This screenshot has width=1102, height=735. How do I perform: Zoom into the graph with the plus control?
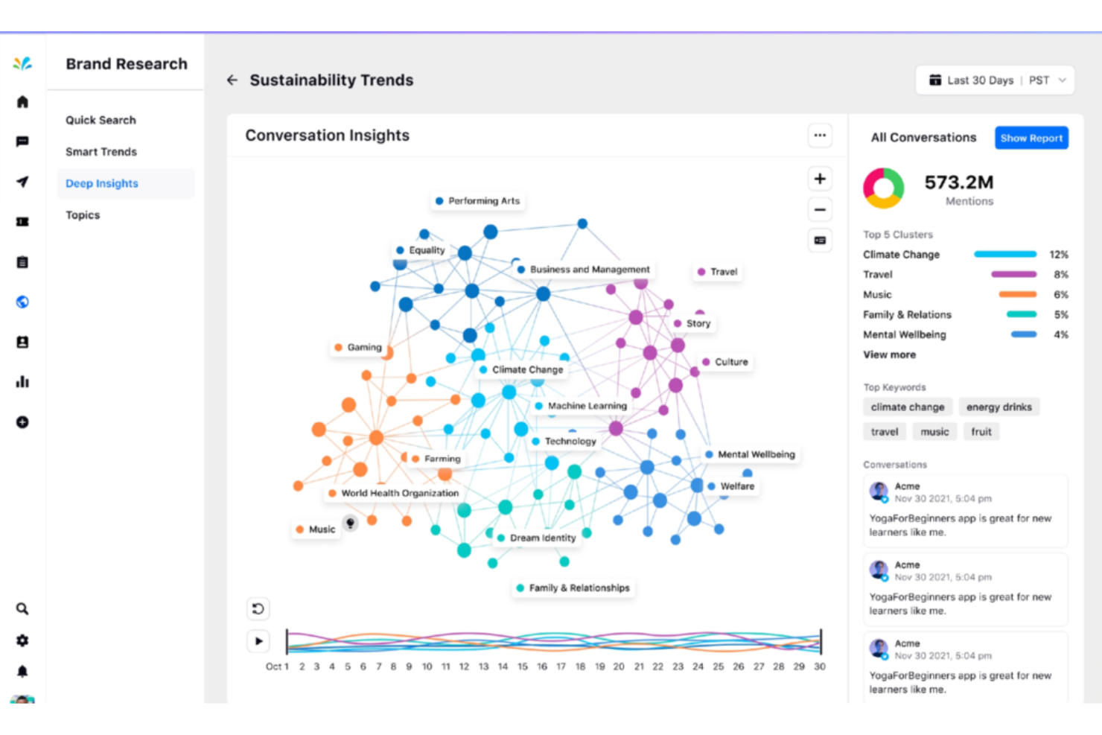[819, 179]
